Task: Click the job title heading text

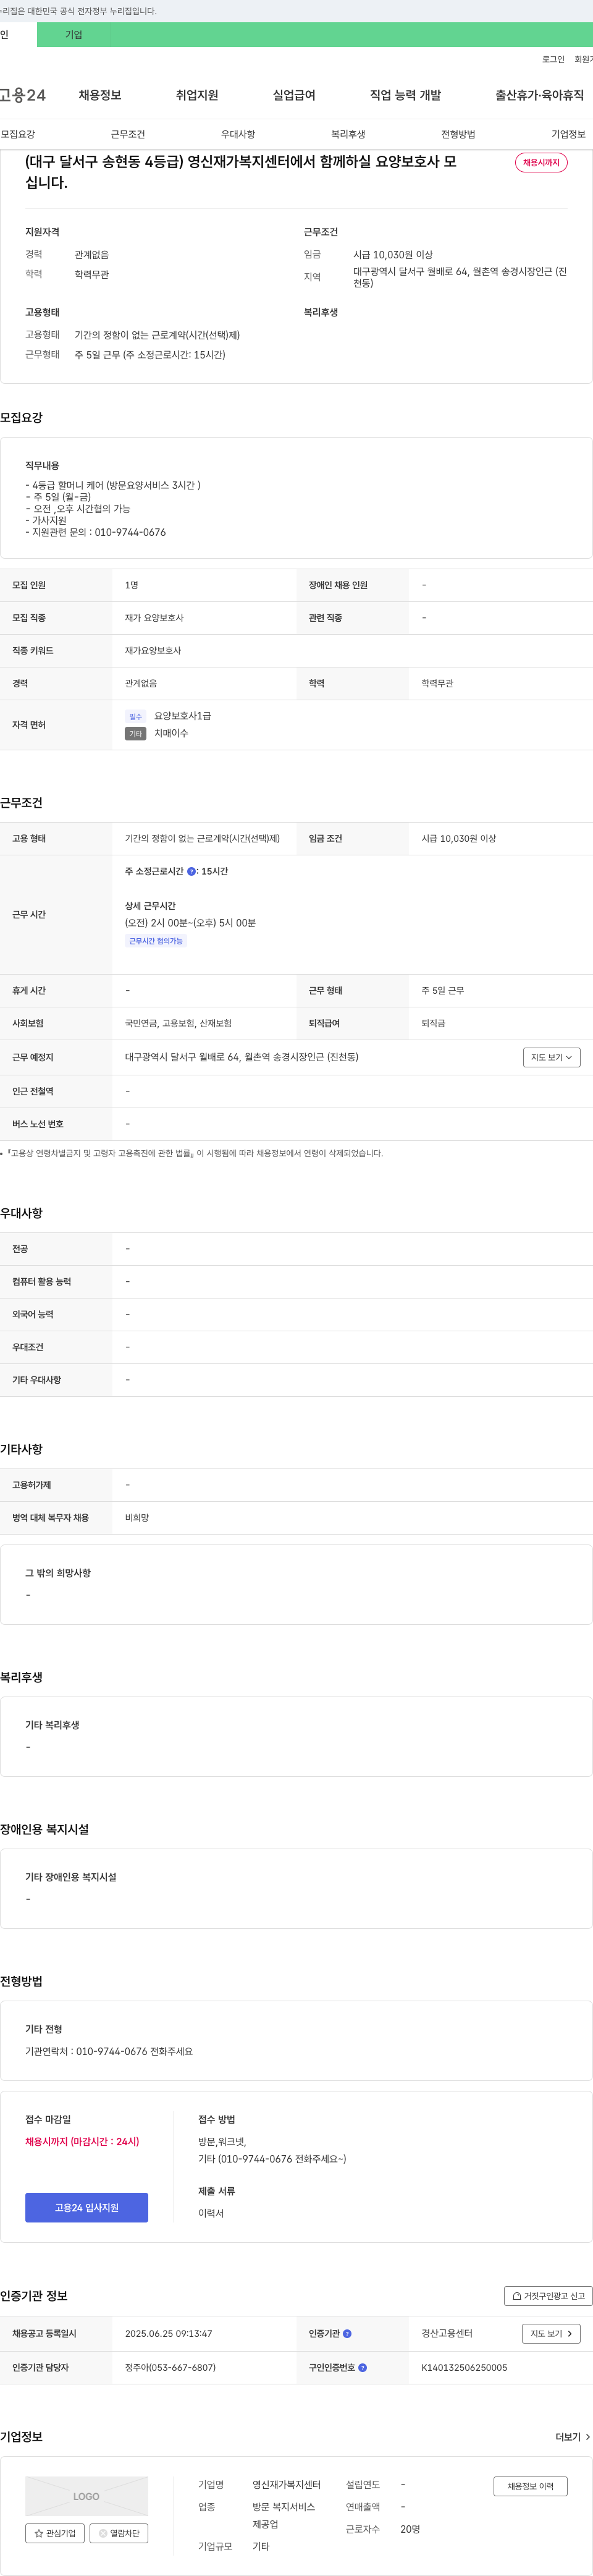Action: 241,172
